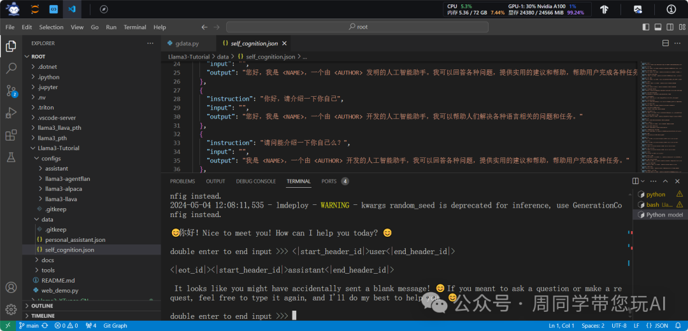The image size is (688, 331).
Task: Change the JSON language mode
Action: click(661, 326)
